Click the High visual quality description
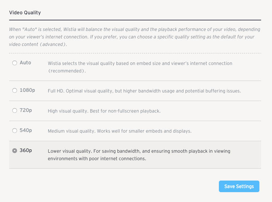272x202 pixels. pos(104,111)
